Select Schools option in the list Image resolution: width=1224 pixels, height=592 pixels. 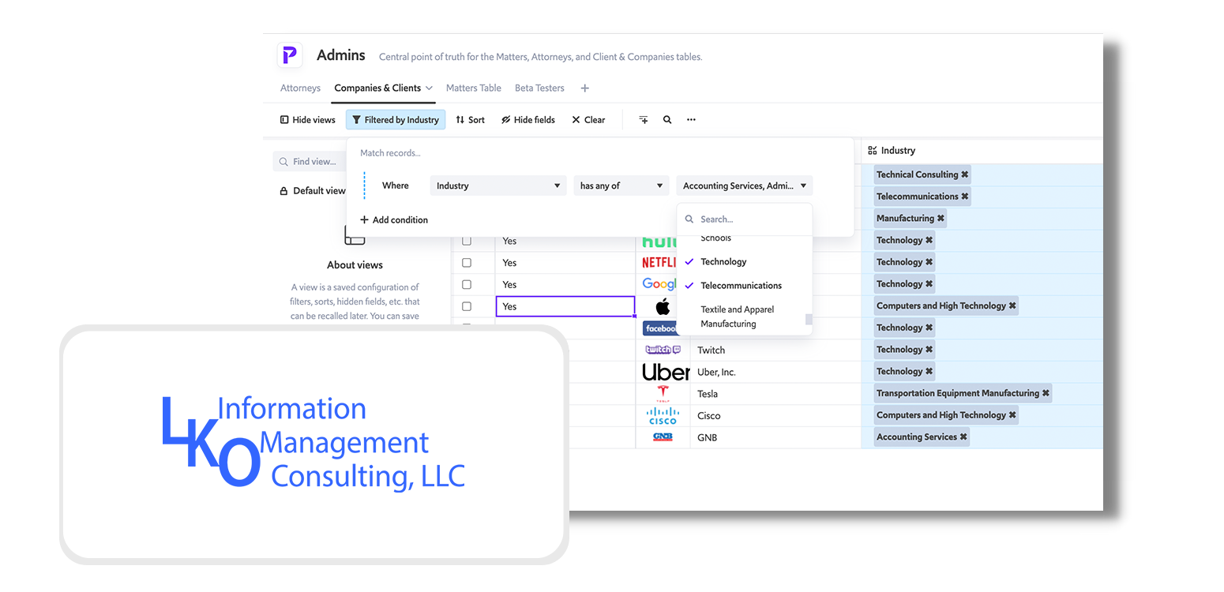coord(716,238)
